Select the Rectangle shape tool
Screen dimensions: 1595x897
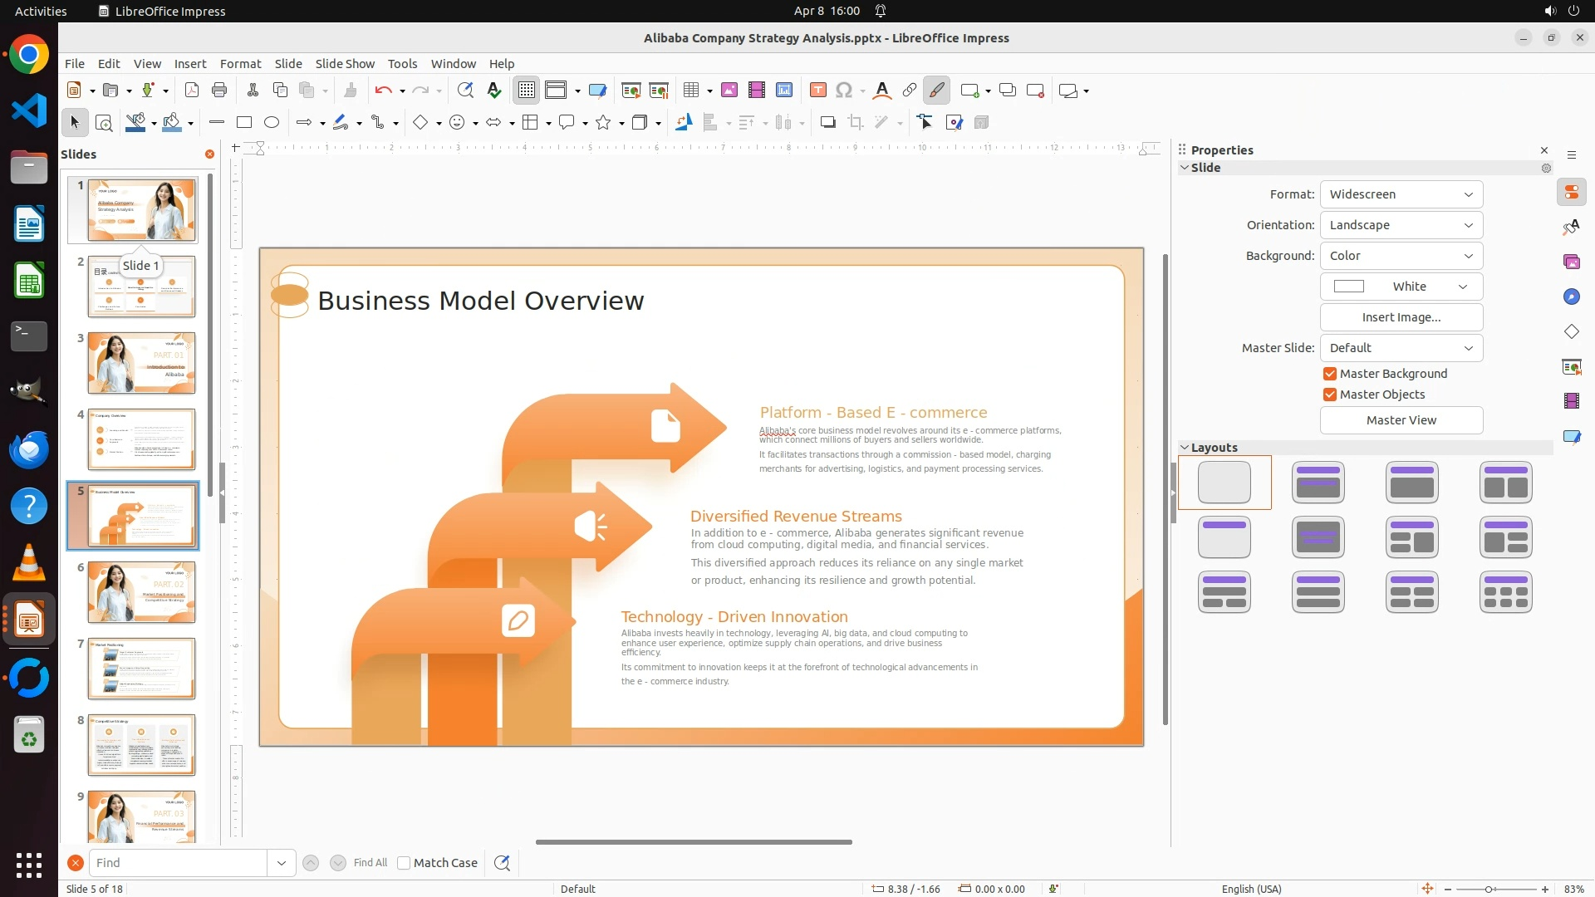coord(244,123)
